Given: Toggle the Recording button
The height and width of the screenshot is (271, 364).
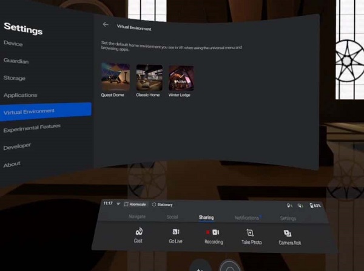Looking at the screenshot, I should tap(214, 233).
